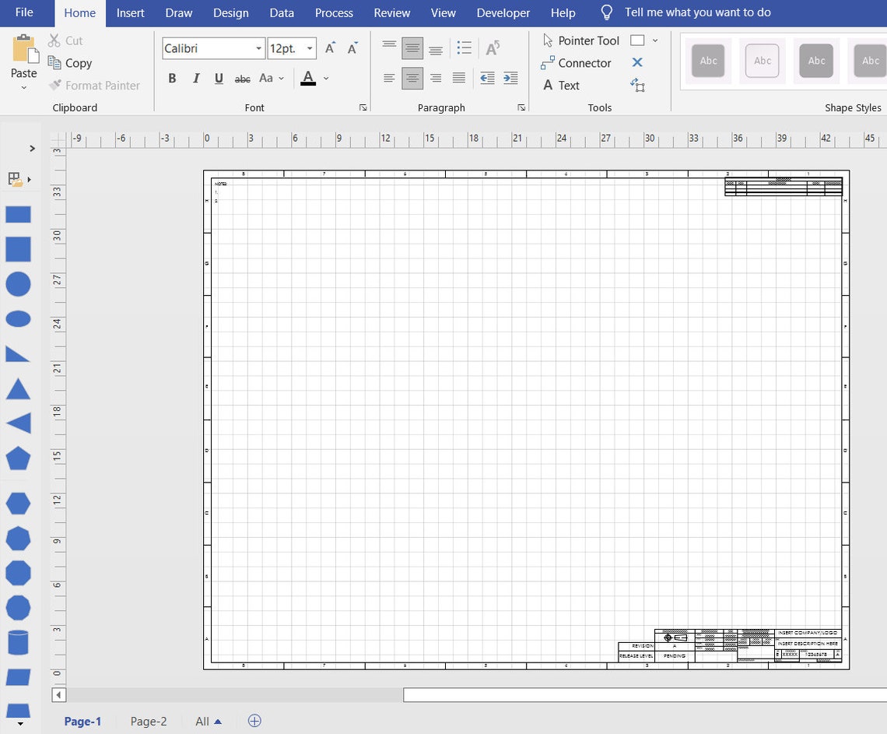Open the font color swatch dropdown
Screen dimensions: 887x734
[325, 78]
